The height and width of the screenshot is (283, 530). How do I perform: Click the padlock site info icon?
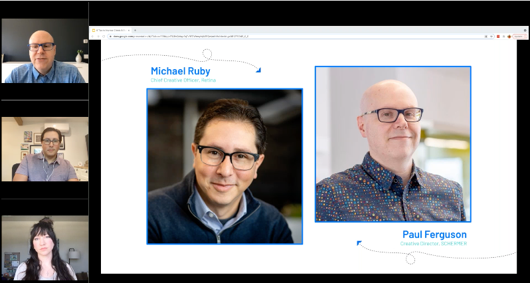point(110,36)
